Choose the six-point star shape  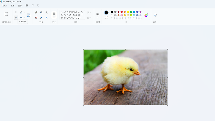pyautogui.click(x=65, y=18)
